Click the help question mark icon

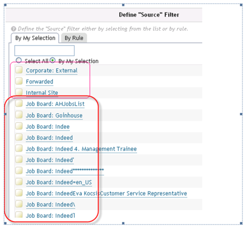(x=13, y=29)
